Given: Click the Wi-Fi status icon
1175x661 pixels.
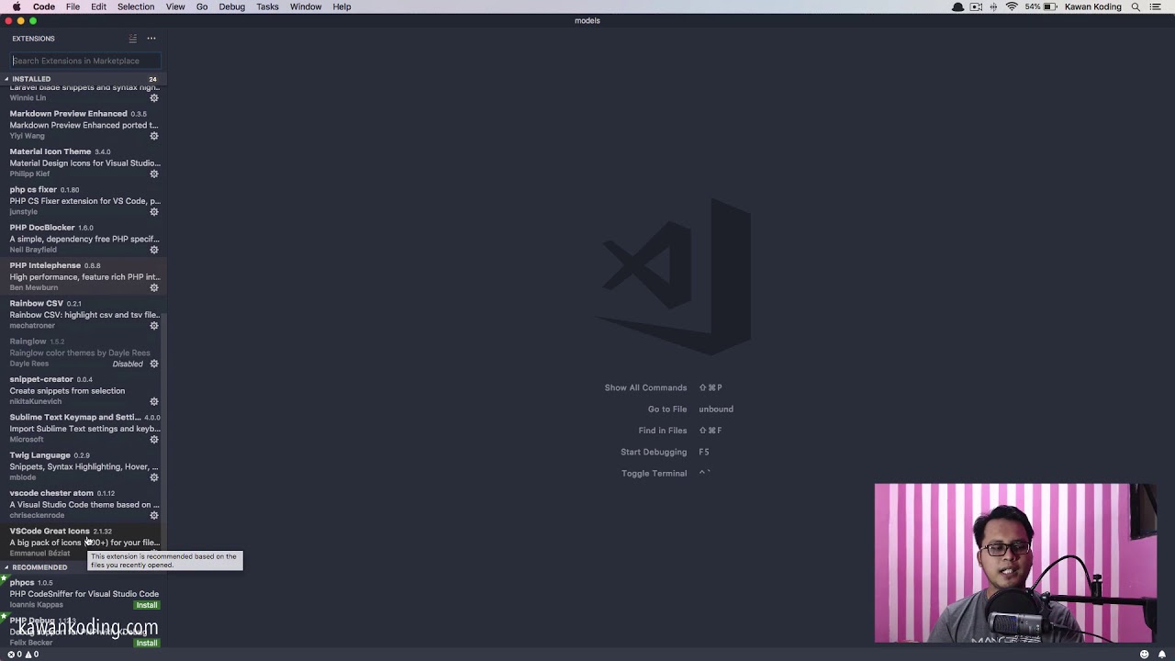Looking at the screenshot, I should [x=1012, y=6].
